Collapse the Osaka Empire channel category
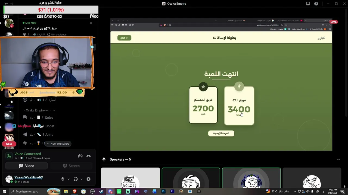Image resolution: width=348 pixels, height=195 pixels. [x=39, y=110]
